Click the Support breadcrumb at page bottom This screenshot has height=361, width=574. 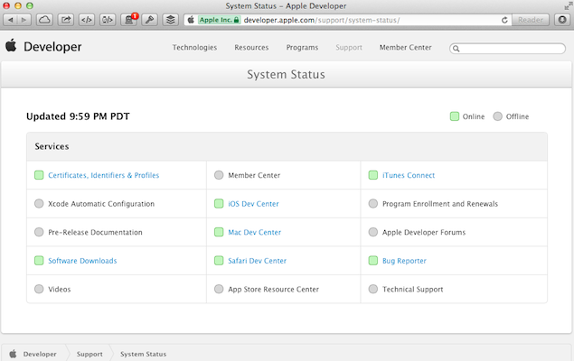pos(89,354)
